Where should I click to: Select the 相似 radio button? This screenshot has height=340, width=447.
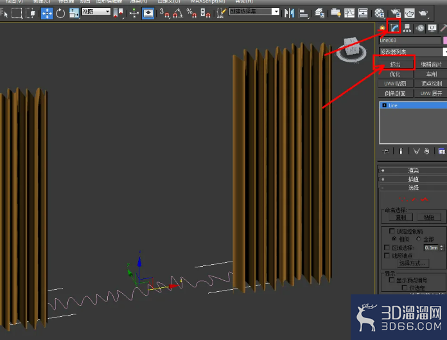(394, 238)
